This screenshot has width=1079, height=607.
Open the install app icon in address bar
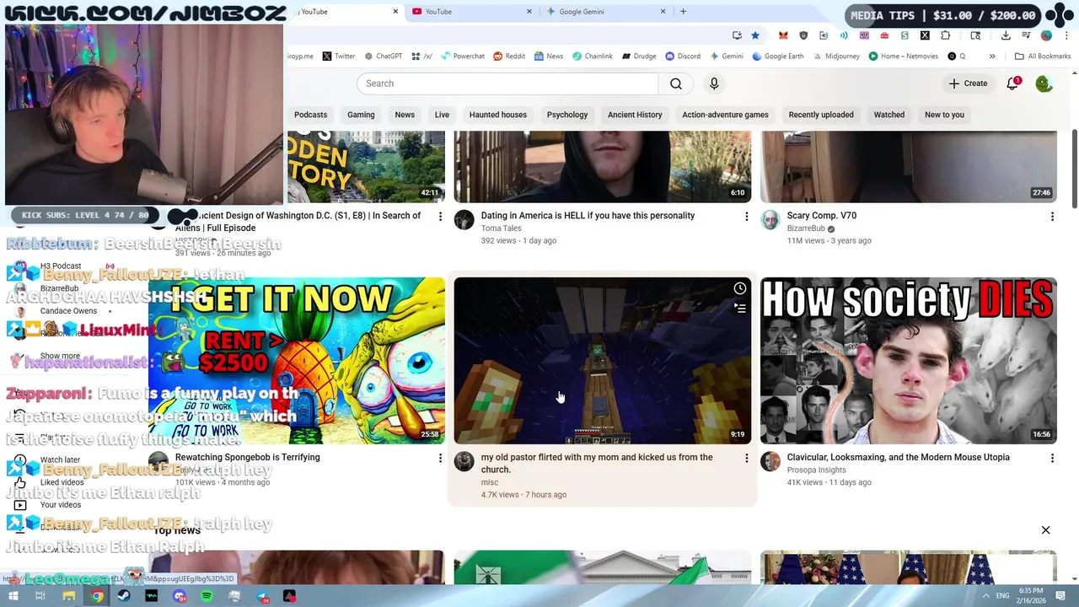coord(737,35)
